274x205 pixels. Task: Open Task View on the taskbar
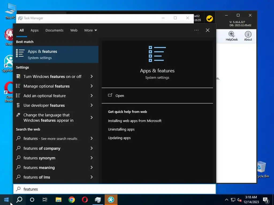click(45, 200)
